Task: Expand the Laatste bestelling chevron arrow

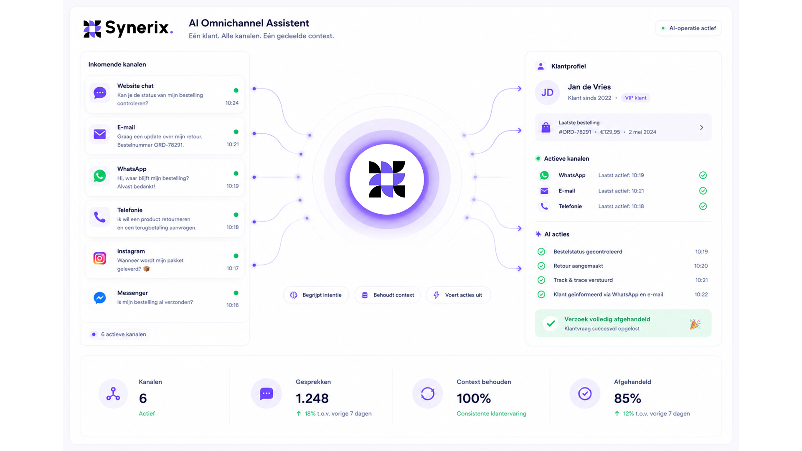Action: [x=702, y=127]
